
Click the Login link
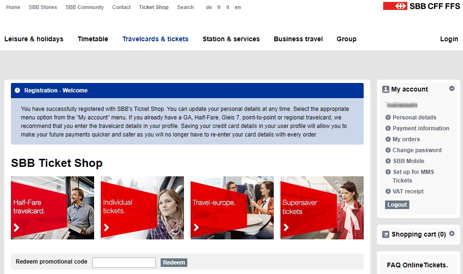pos(449,39)
